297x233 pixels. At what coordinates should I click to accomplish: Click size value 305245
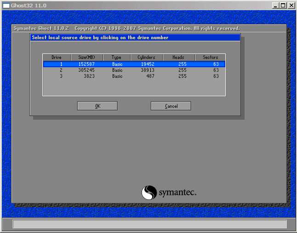pos(86,70)
